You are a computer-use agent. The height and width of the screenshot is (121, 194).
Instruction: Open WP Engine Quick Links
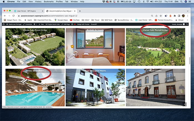click(52, 24)
